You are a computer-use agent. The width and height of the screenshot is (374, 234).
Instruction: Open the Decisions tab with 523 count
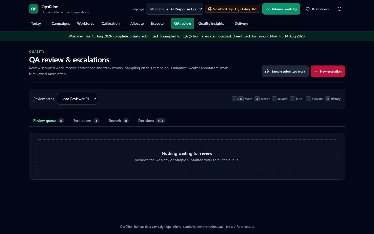coord(151,121)
